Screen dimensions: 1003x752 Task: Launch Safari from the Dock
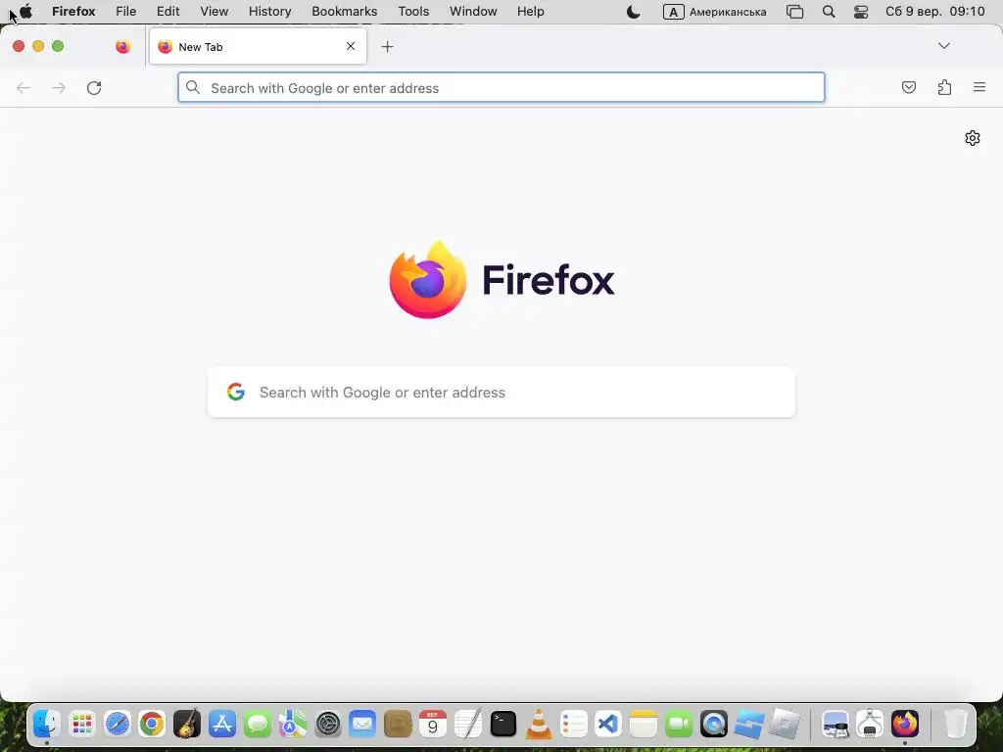tap(118, 725)
